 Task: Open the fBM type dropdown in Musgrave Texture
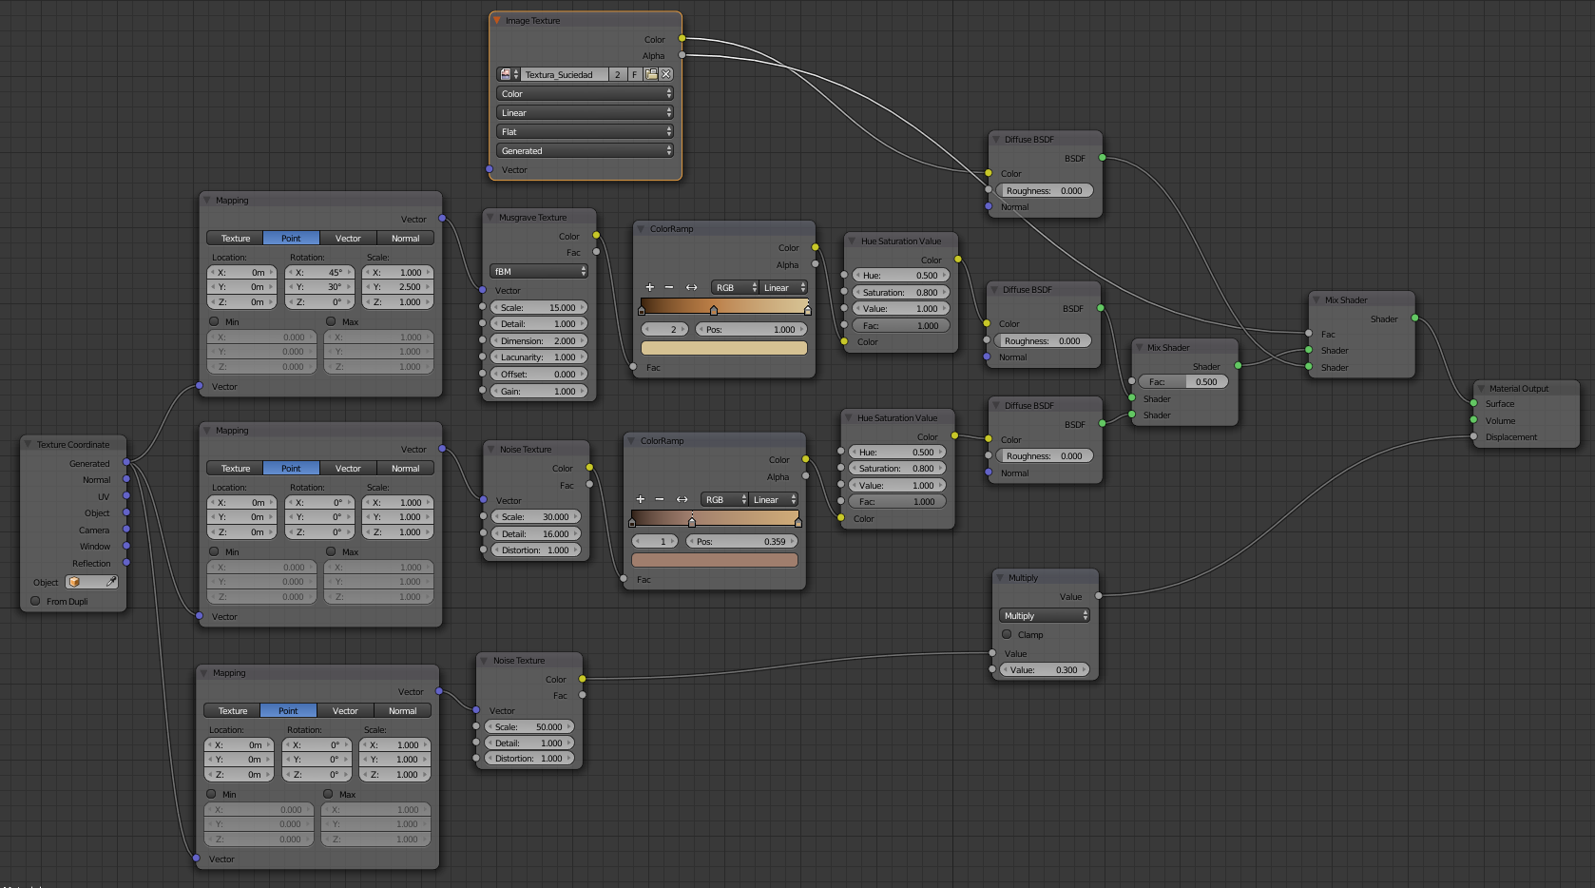[539, 271]
